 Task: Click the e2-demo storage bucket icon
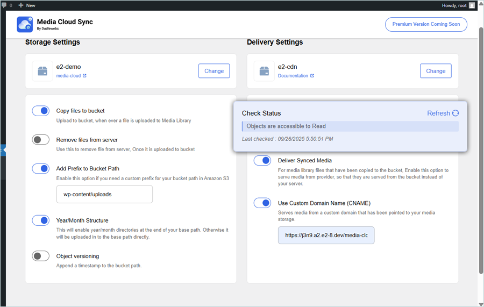(42, 71)
